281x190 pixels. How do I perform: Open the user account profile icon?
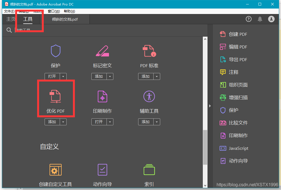[x=271, y=19]
